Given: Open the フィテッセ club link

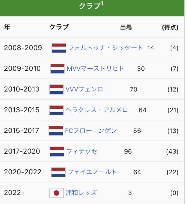Looking at the screenshot, I should [82, 151].
